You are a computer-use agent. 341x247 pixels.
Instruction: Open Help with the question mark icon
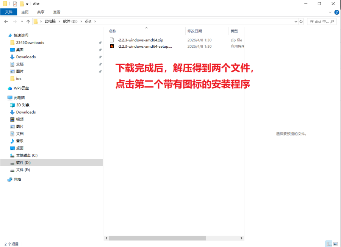[x=337, y=13]
